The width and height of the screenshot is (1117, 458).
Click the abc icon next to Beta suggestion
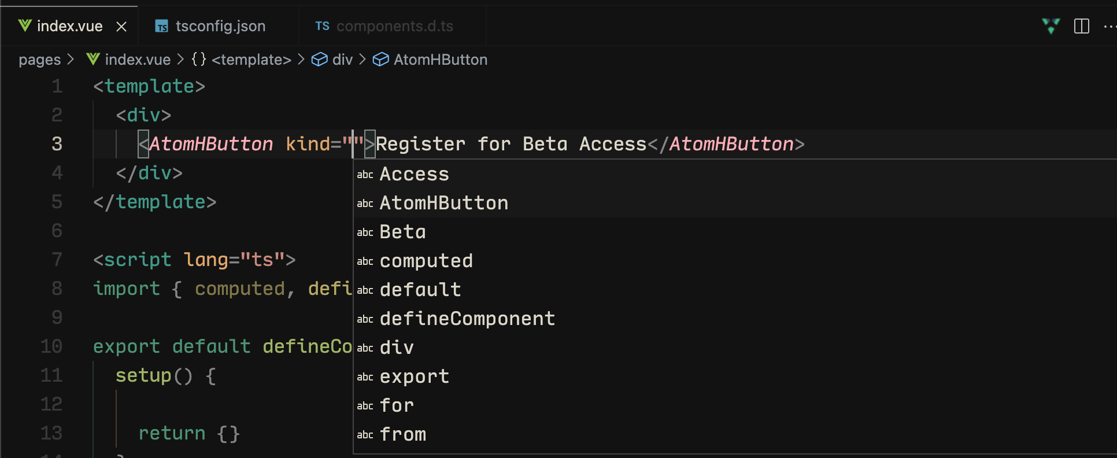coord(365,232)
